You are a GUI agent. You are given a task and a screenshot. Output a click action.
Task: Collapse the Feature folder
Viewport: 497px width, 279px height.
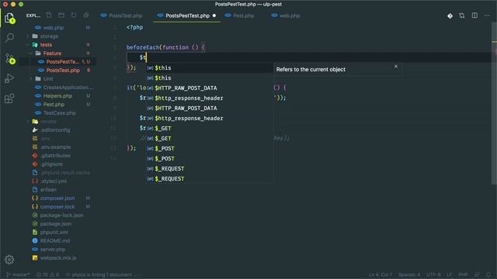52,53
